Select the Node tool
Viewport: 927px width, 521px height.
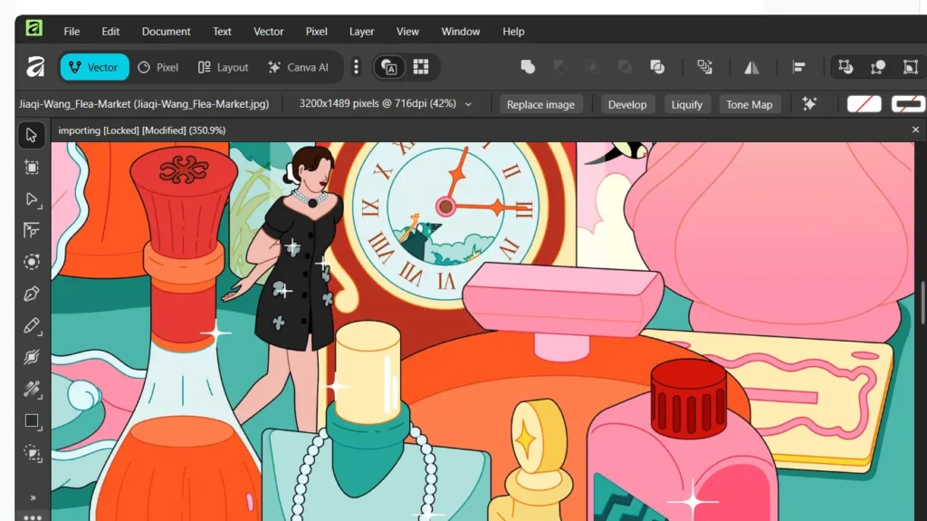(32, 199)
